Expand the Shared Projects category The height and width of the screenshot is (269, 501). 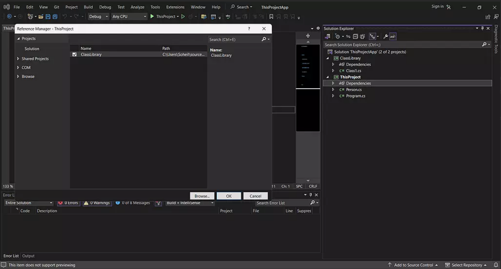(18, 59)
